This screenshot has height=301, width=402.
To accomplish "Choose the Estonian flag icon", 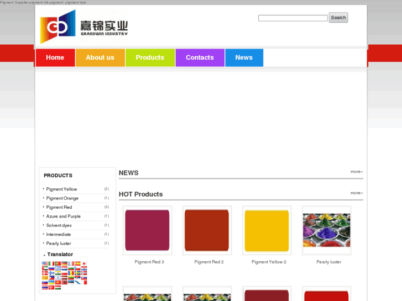I will [x=71, y=282].
